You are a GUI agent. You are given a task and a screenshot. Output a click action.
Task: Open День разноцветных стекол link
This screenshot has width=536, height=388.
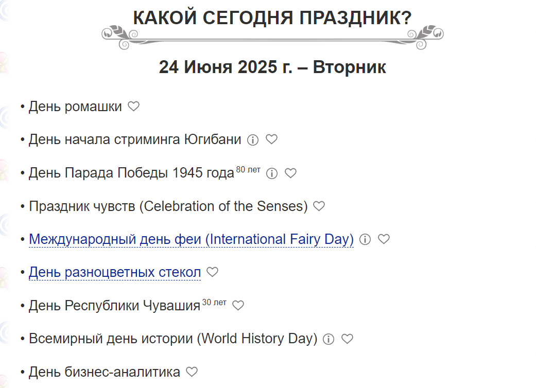(x=115, y=272)
